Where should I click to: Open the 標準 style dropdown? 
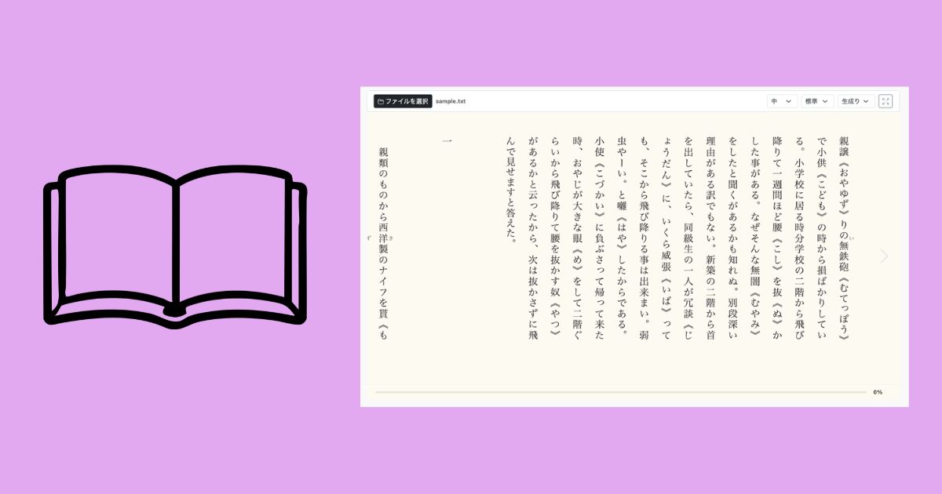tap(817, 101)
